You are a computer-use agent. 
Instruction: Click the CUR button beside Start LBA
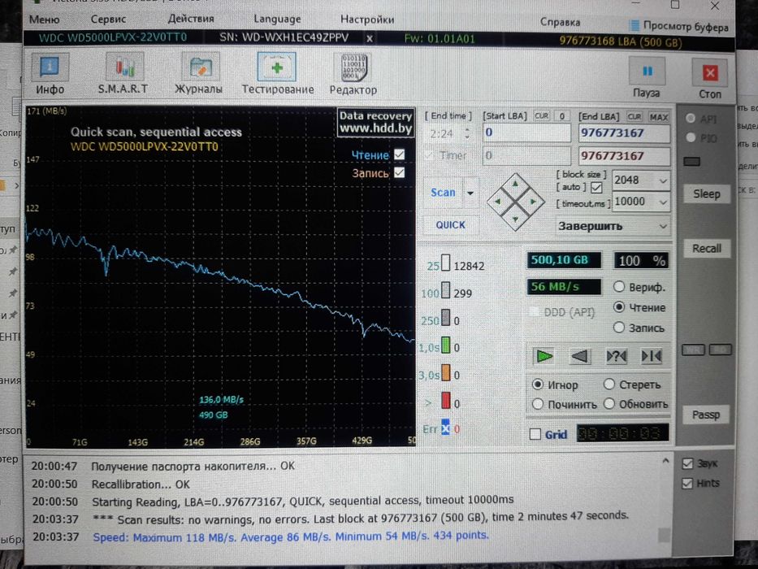click(x=541, y=116)
